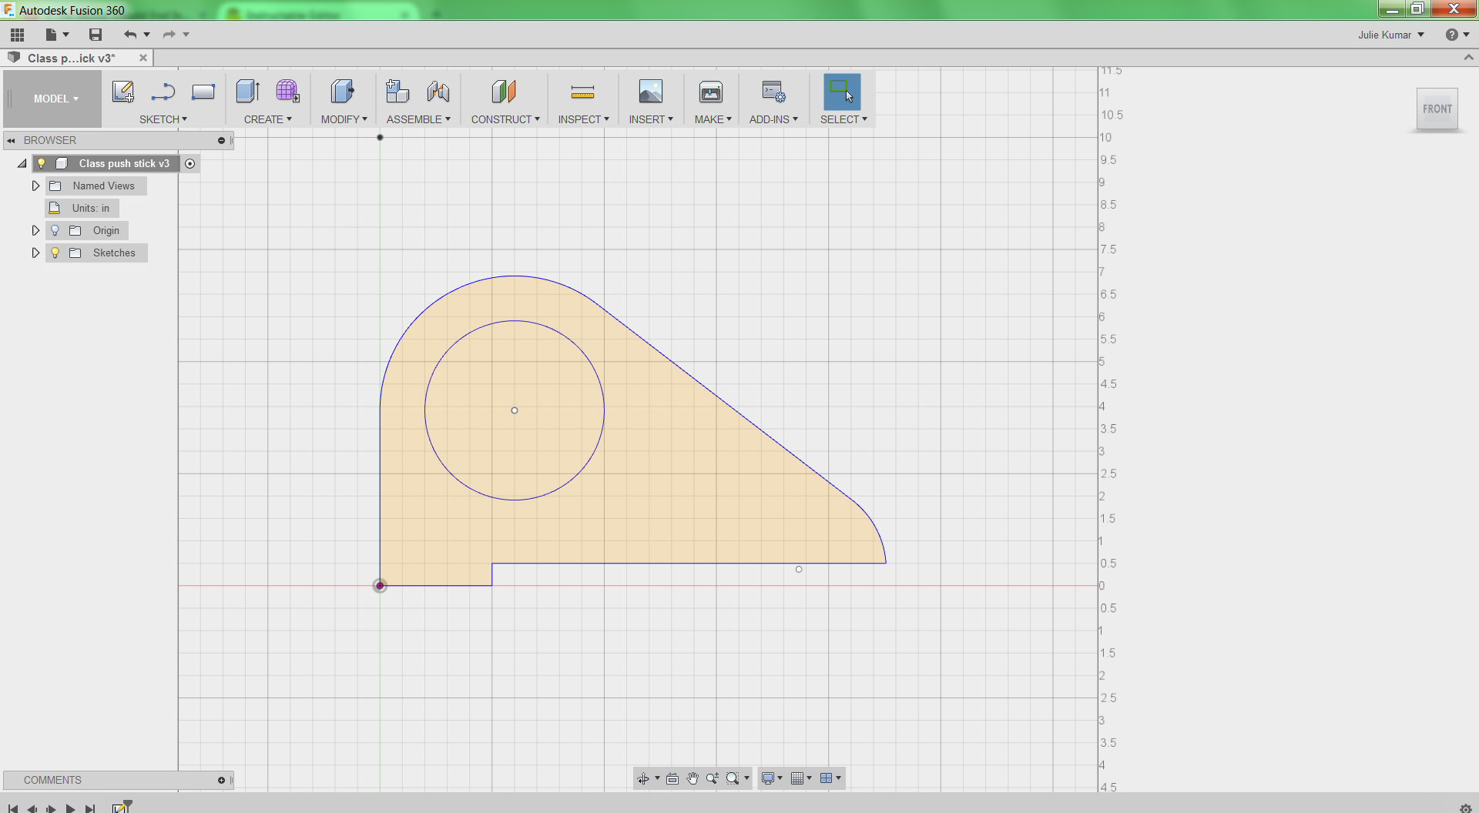Open the Grid and Snaps dropdown
The height and width of the screenshot is (813, 1479).
click(x=802, y=778)
